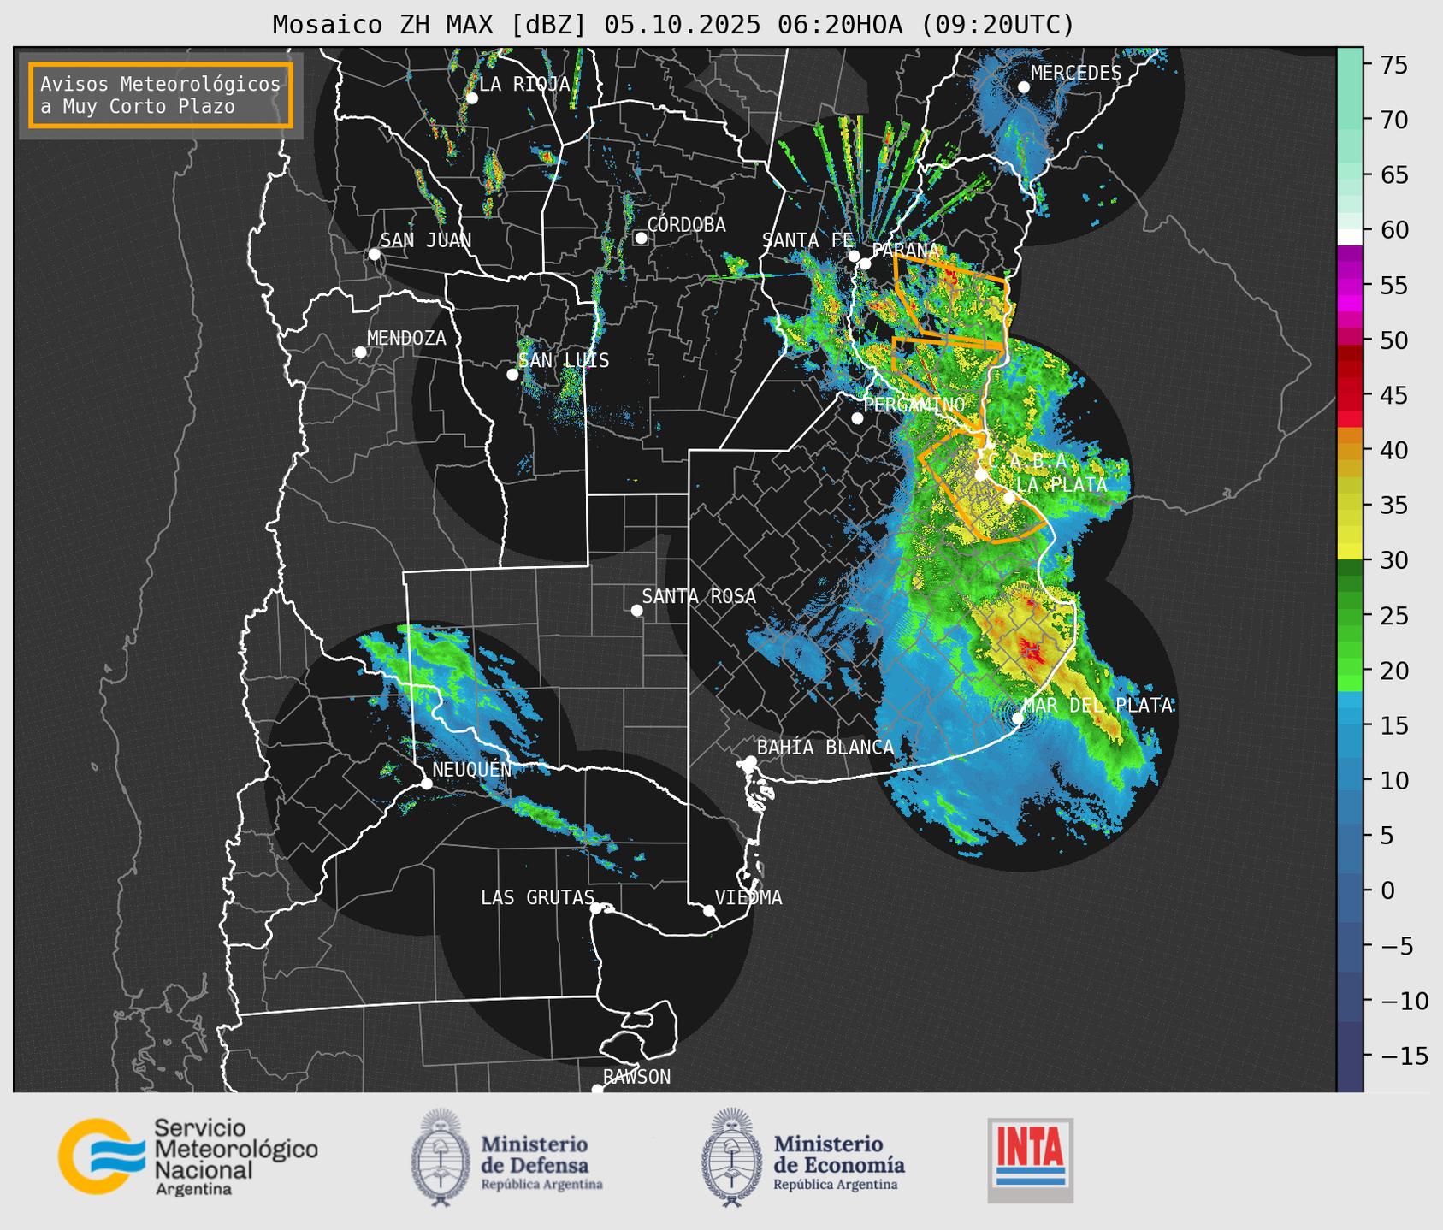Click the SAN JUAN city marker
The width and height of the screenshot is (1443, 1230).
point(374,254)
